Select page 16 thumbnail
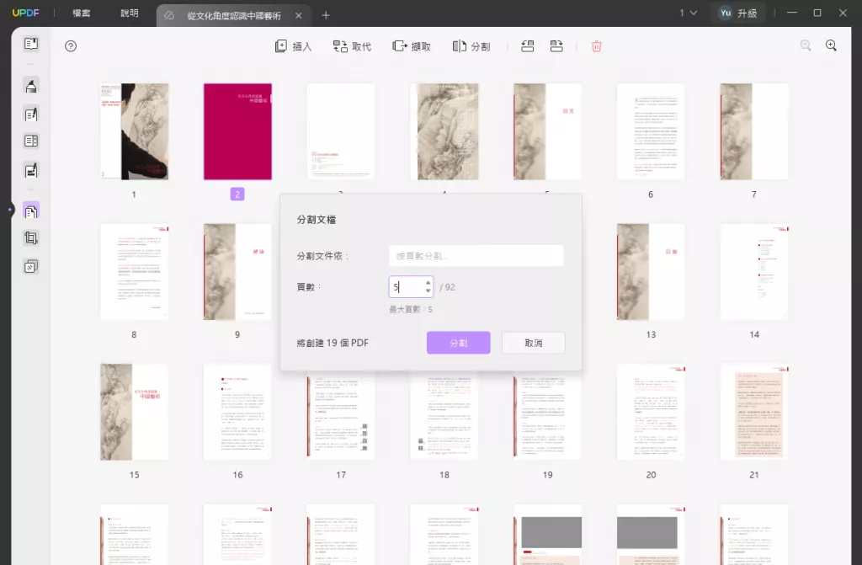862x565 pixels. (x=237, y=412)
